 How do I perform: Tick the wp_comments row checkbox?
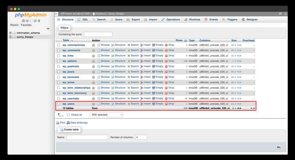pyautogui.click(x=59, y=50)
